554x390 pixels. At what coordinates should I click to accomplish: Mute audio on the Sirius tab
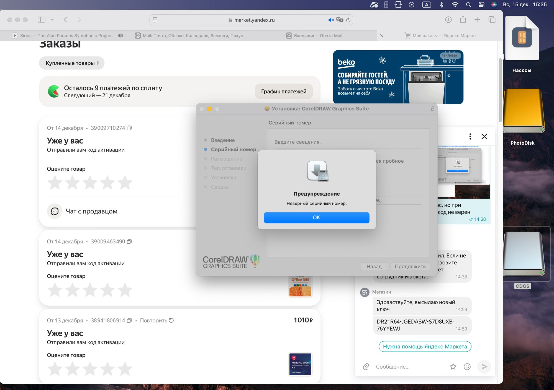(120, 35)
